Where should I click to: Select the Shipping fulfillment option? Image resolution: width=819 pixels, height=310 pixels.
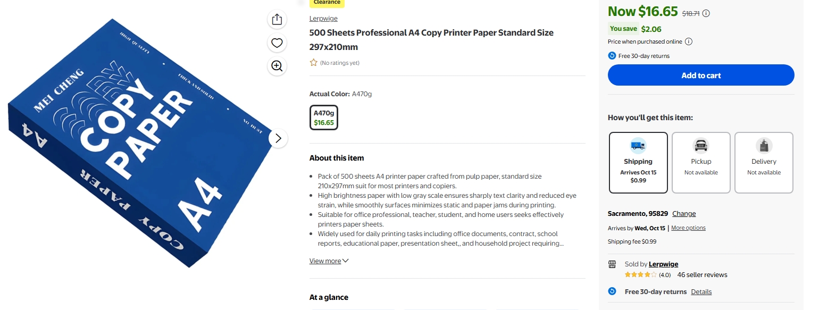pos(638,163)
